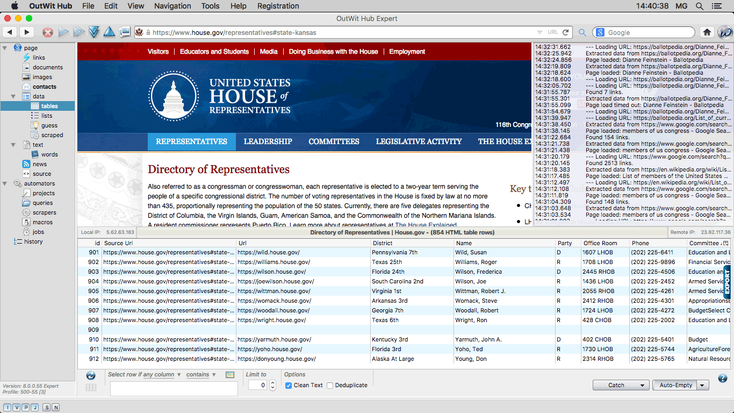Toggle the I button in status bar

click(x=8, y=407)
